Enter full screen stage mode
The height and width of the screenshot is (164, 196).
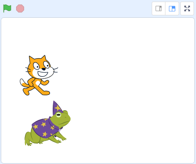coord(187,8)
